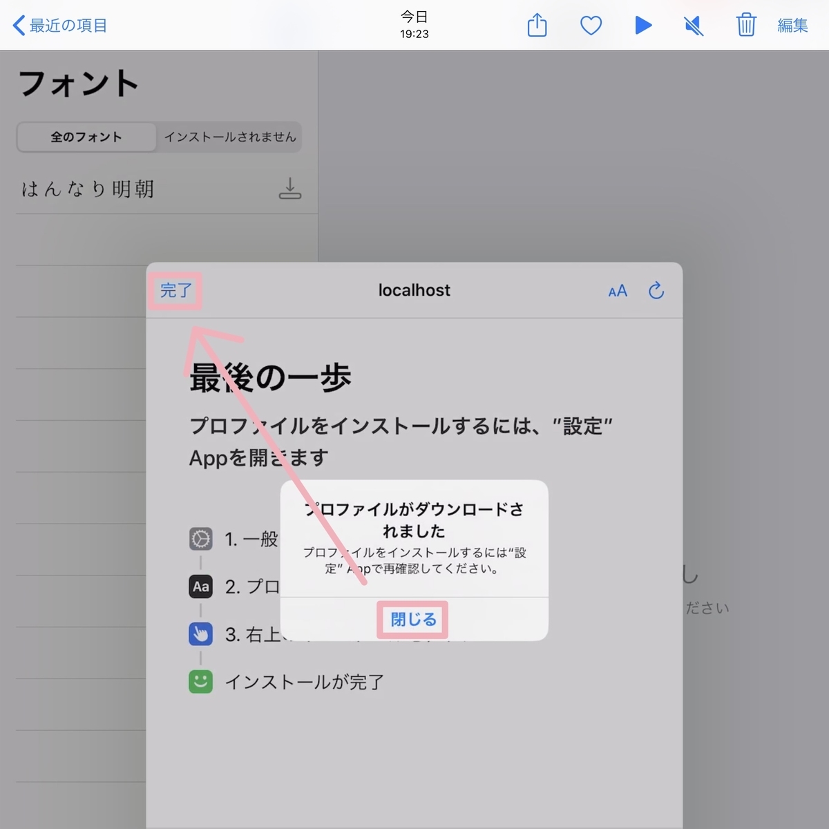Open the Share sheet icon
829x829 pixels.
pyautogui.click(x=537, y=25)
